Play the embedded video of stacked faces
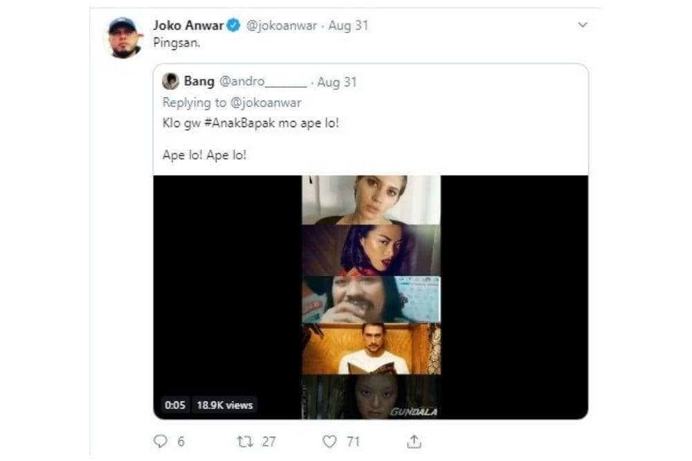The image size is (692, 461). [370, 297]
